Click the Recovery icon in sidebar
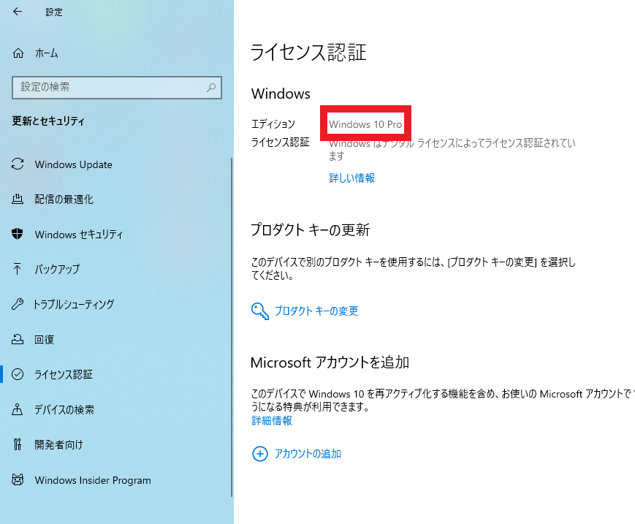 [18, 339]
